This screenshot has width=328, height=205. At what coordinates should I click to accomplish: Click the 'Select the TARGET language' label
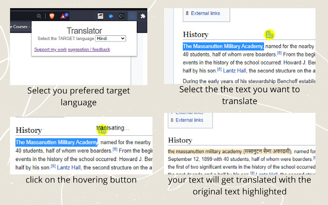(x=66, y=38)
